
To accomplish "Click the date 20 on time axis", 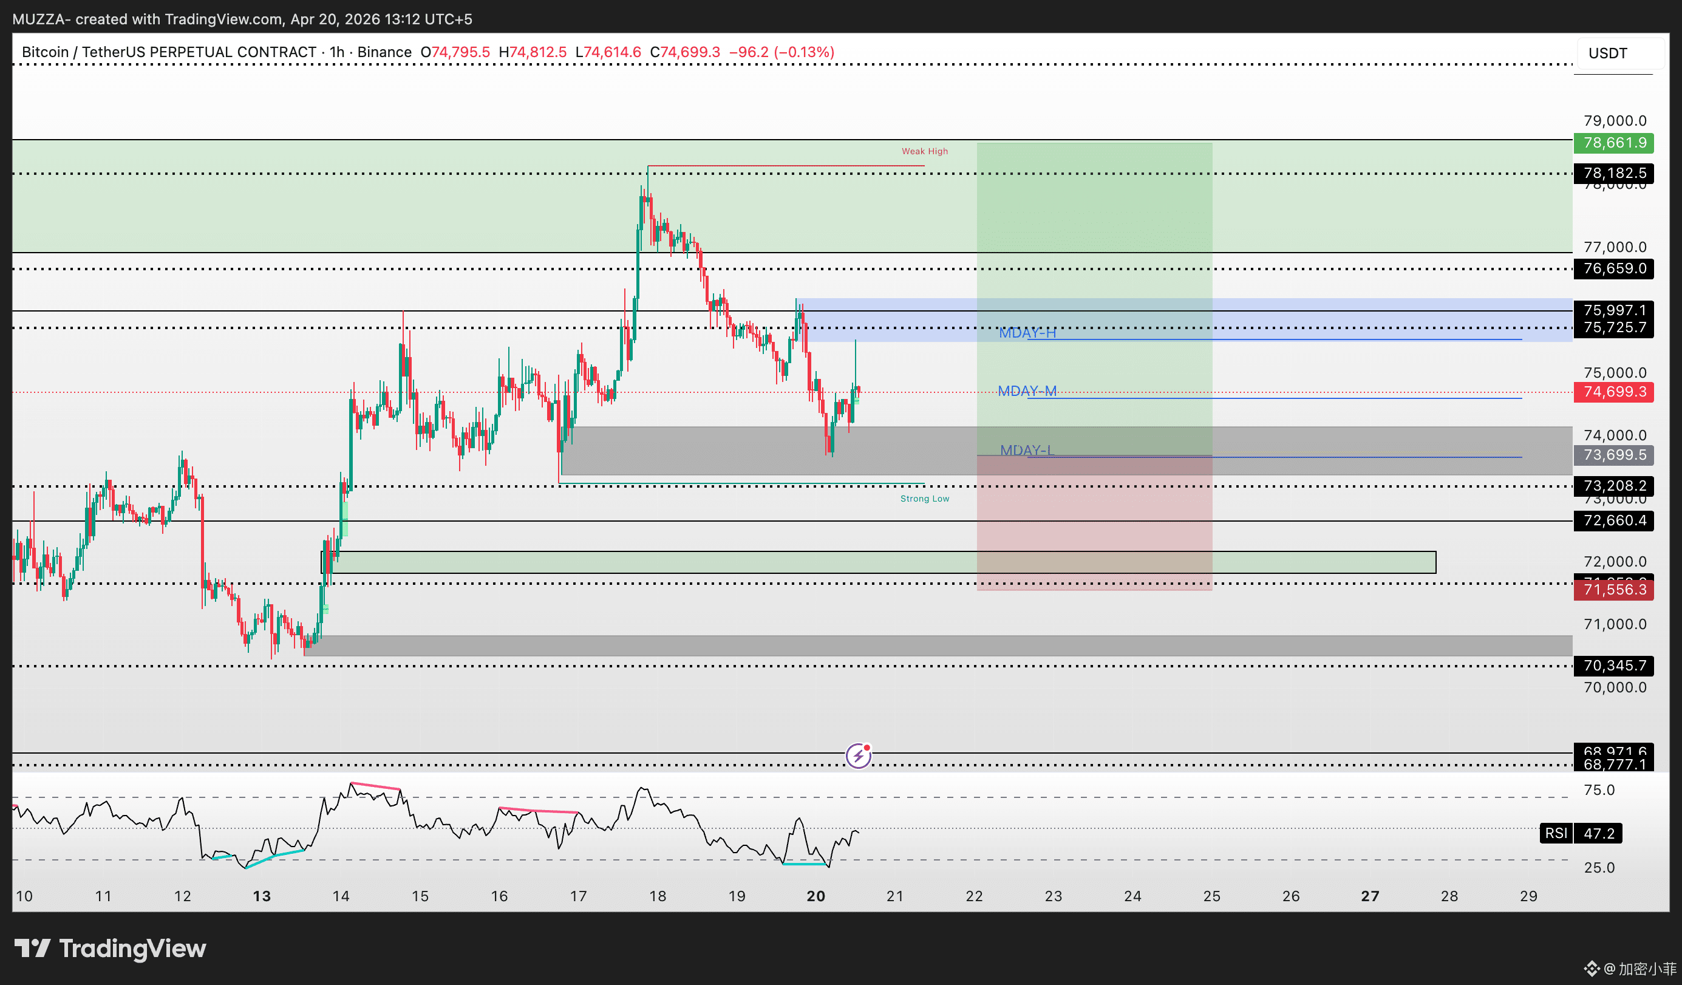I will (x=815, y=896).
